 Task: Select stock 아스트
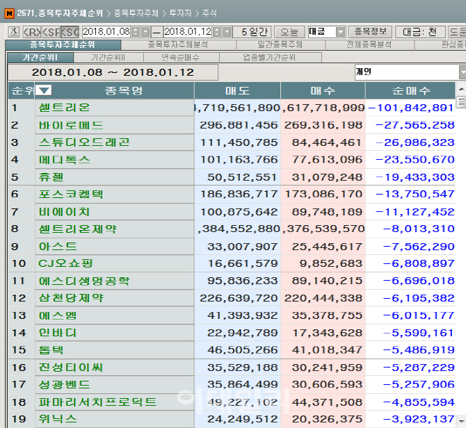point(58,247)
